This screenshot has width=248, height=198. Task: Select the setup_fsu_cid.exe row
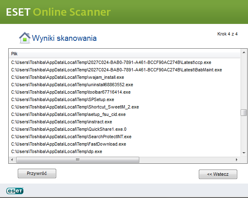(125, 114)
